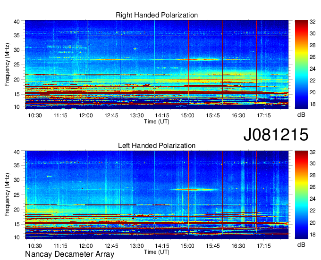Click the 40 MHz tick label on top plot
Viewport: 321px width, 260px height.
(x=17, y=22)
